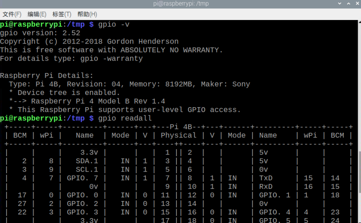Click the title bar text pi@raspberrypi: /tmp

(x=180, y=4)
